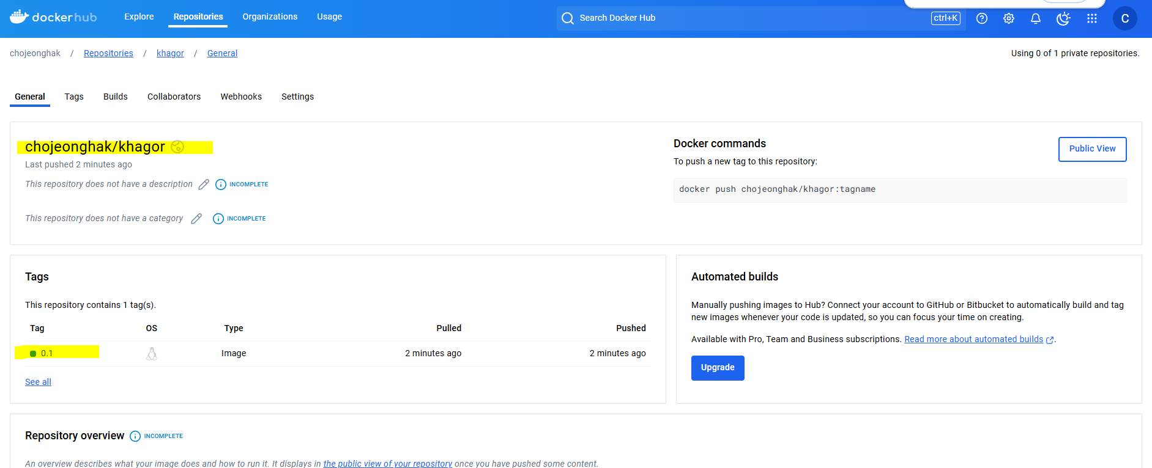Click the 'This repository does not have a description' text
This screenshot has height=468, width=1152.
(109, 185)
